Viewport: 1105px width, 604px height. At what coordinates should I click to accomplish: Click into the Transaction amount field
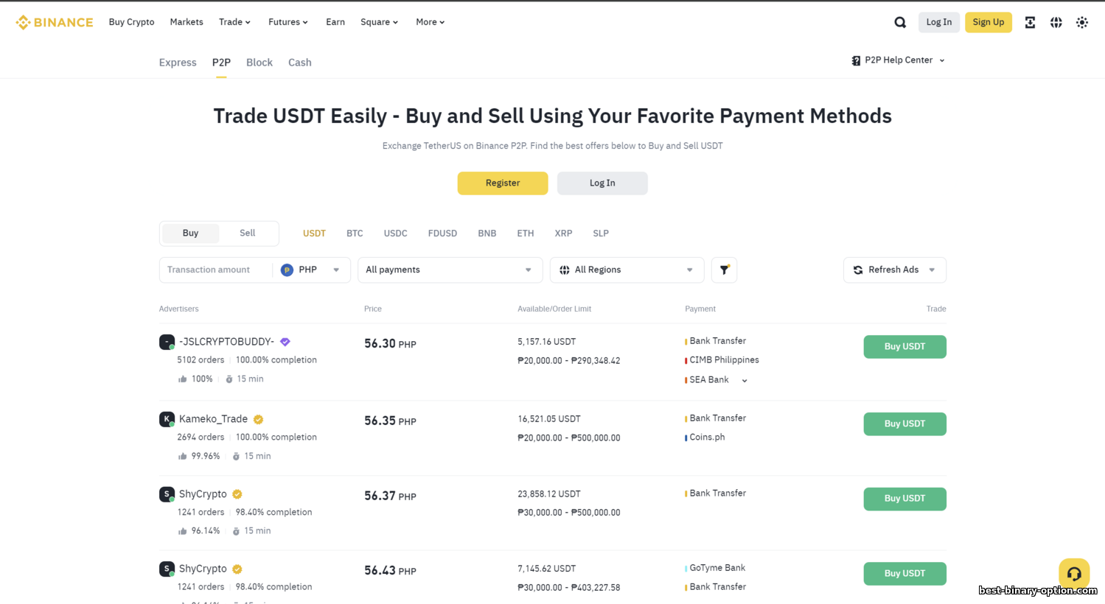tap(215, 270)
